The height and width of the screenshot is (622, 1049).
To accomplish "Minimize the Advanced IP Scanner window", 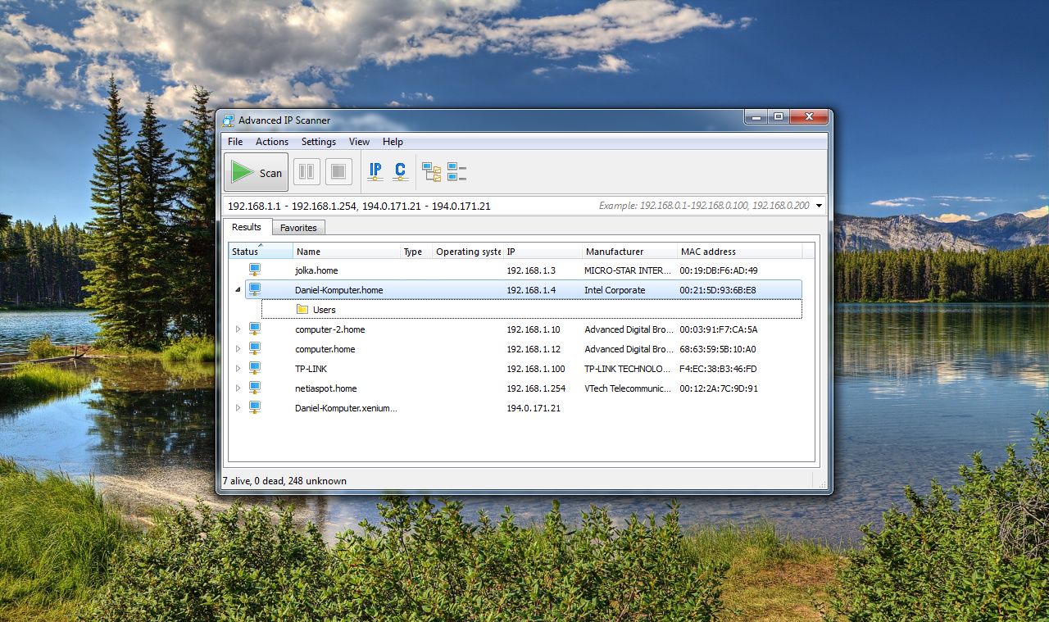I will tap(756, 117).
